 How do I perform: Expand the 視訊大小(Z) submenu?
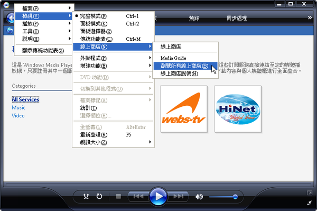(113, 142)
